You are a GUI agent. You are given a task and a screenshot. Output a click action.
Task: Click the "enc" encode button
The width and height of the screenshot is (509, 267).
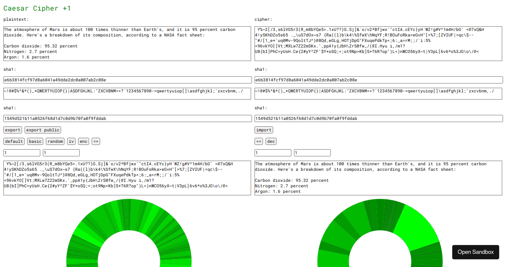pos(83,141)
